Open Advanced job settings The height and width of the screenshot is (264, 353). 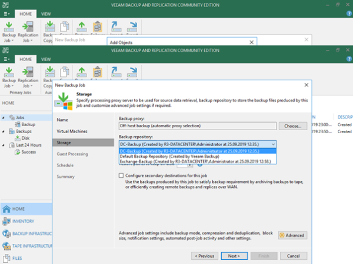[x=292, y=235]
